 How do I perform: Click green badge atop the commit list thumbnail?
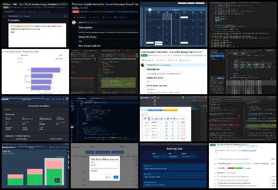[x=213, y=145]
